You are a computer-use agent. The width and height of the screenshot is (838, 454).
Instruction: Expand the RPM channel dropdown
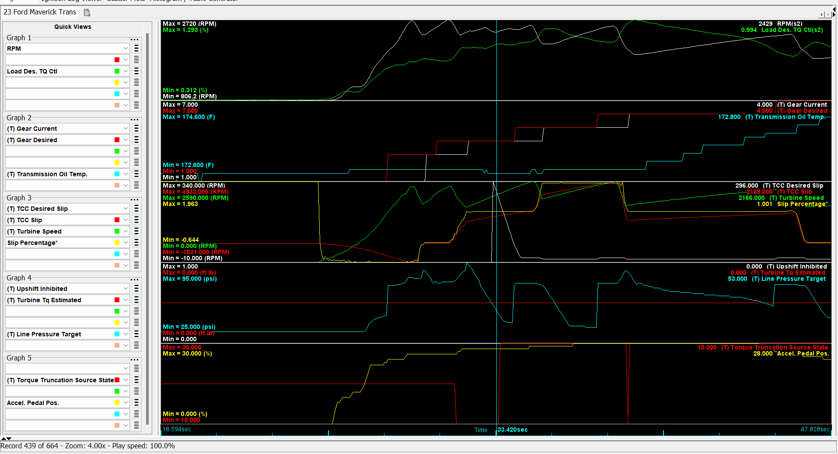click(x=126, y=49)
